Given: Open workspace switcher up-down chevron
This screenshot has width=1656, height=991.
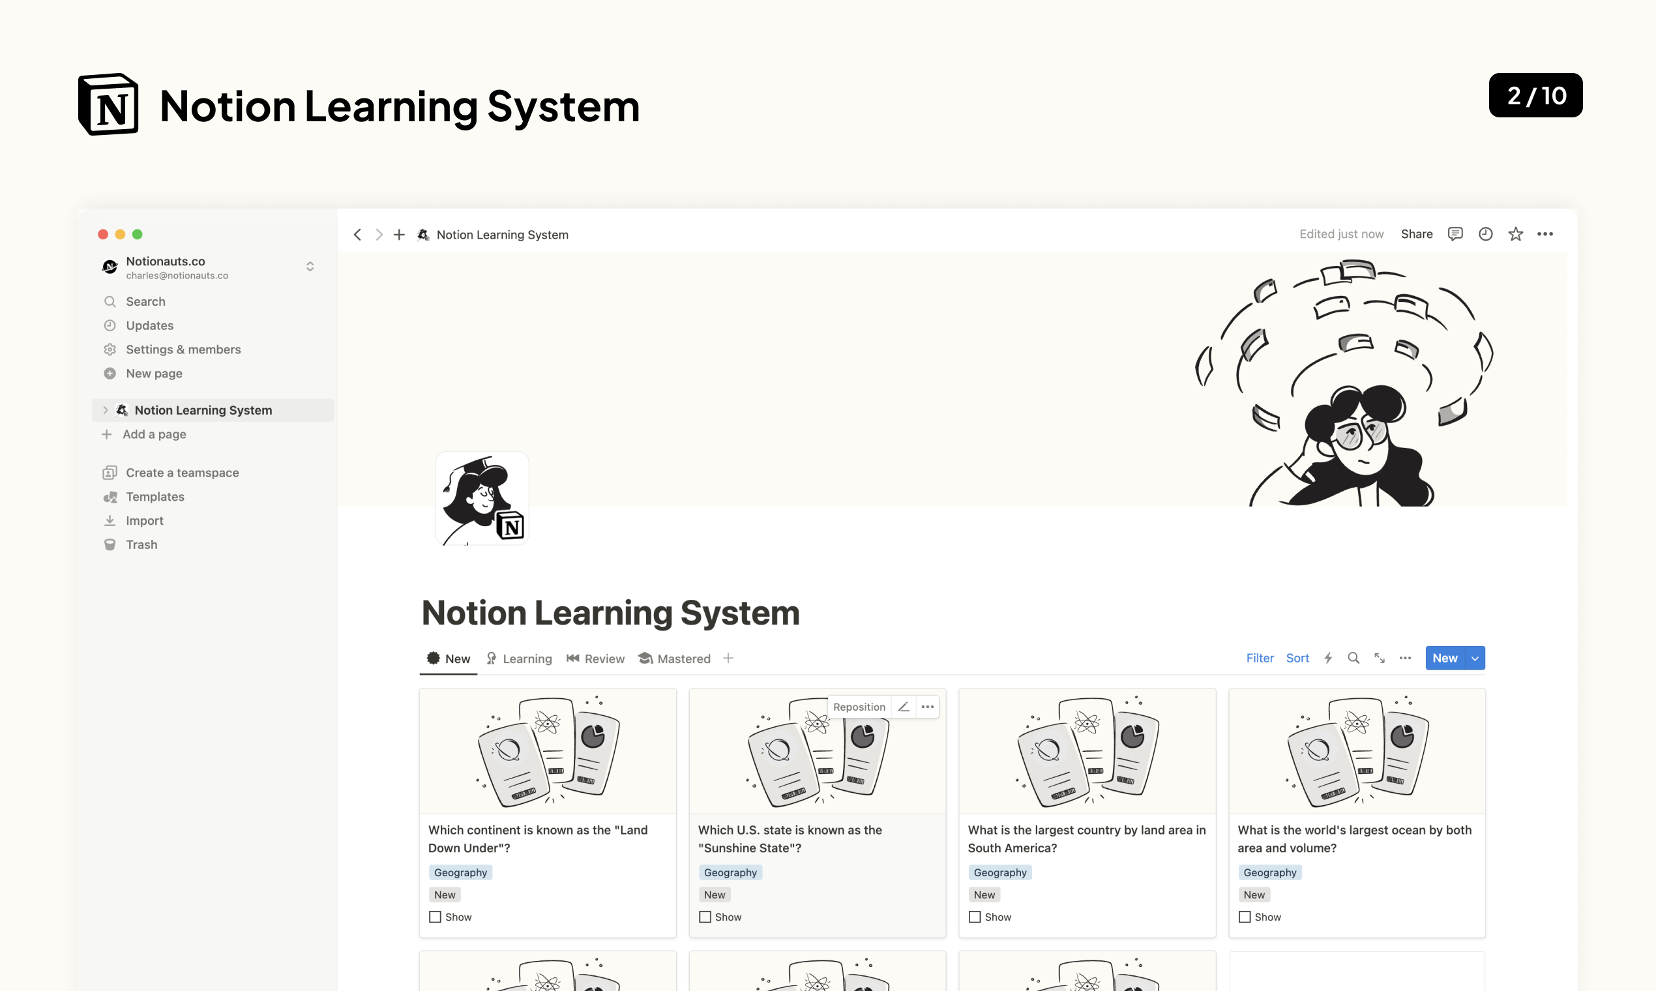Looking at the screenshot, I should tap(310, 267).
